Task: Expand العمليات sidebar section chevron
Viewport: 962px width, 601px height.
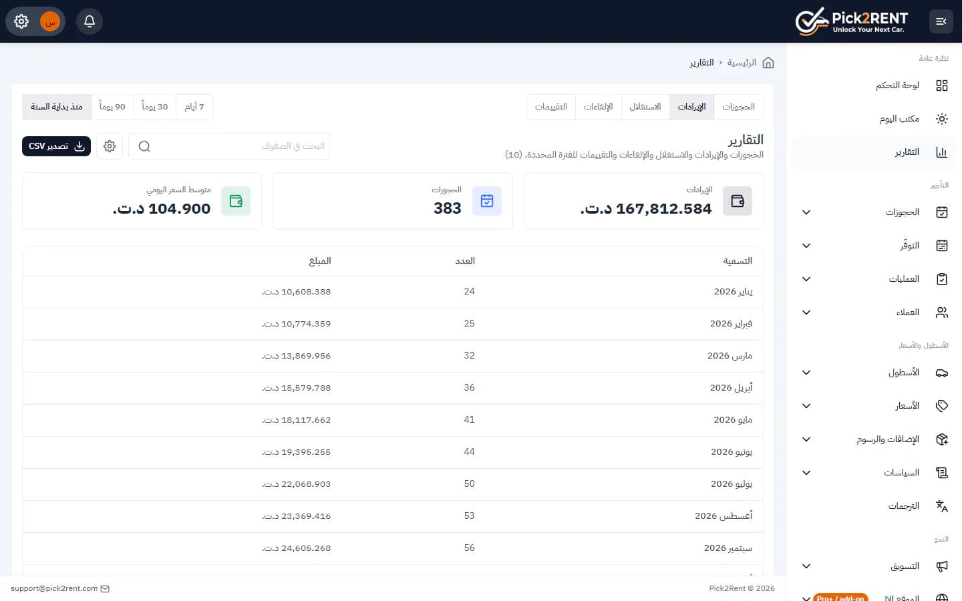Action: click(x=806, y=279)
